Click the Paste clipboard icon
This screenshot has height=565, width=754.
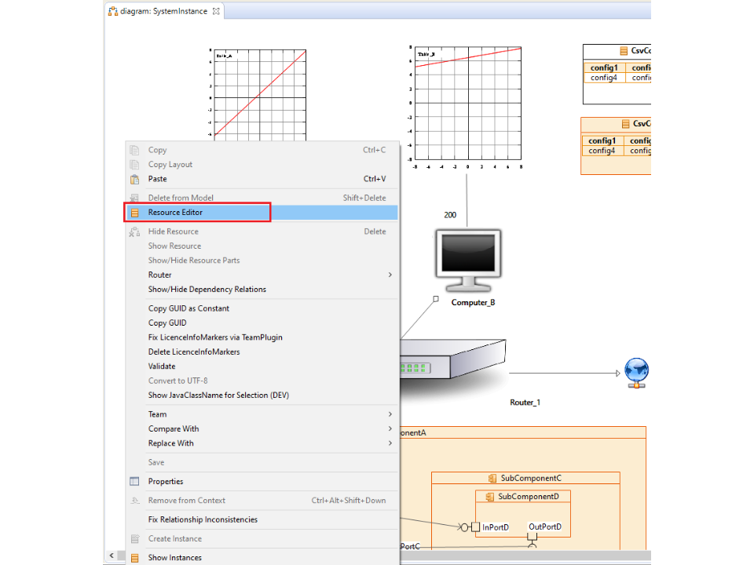(134, 179)
